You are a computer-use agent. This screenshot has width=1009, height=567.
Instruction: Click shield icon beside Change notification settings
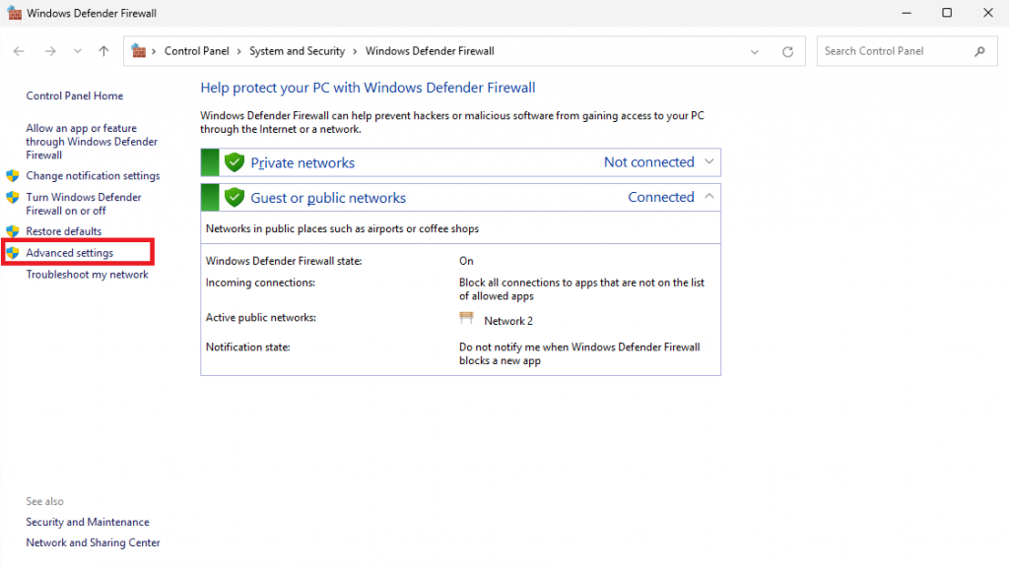pos(12,175)
